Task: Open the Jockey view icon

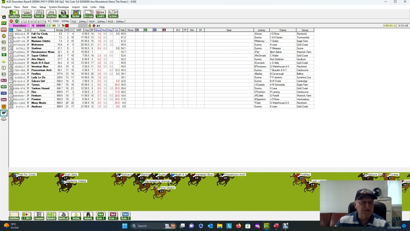Action: [76, 216]
